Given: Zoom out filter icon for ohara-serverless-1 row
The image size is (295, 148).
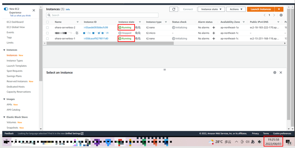Looking at the screenshot, I should pos(139,38).
